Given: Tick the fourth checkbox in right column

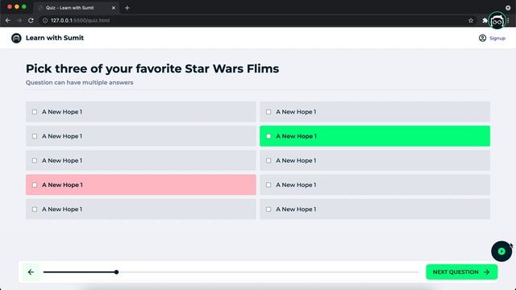Looking at the screenshot, I should tap(268, 184).
